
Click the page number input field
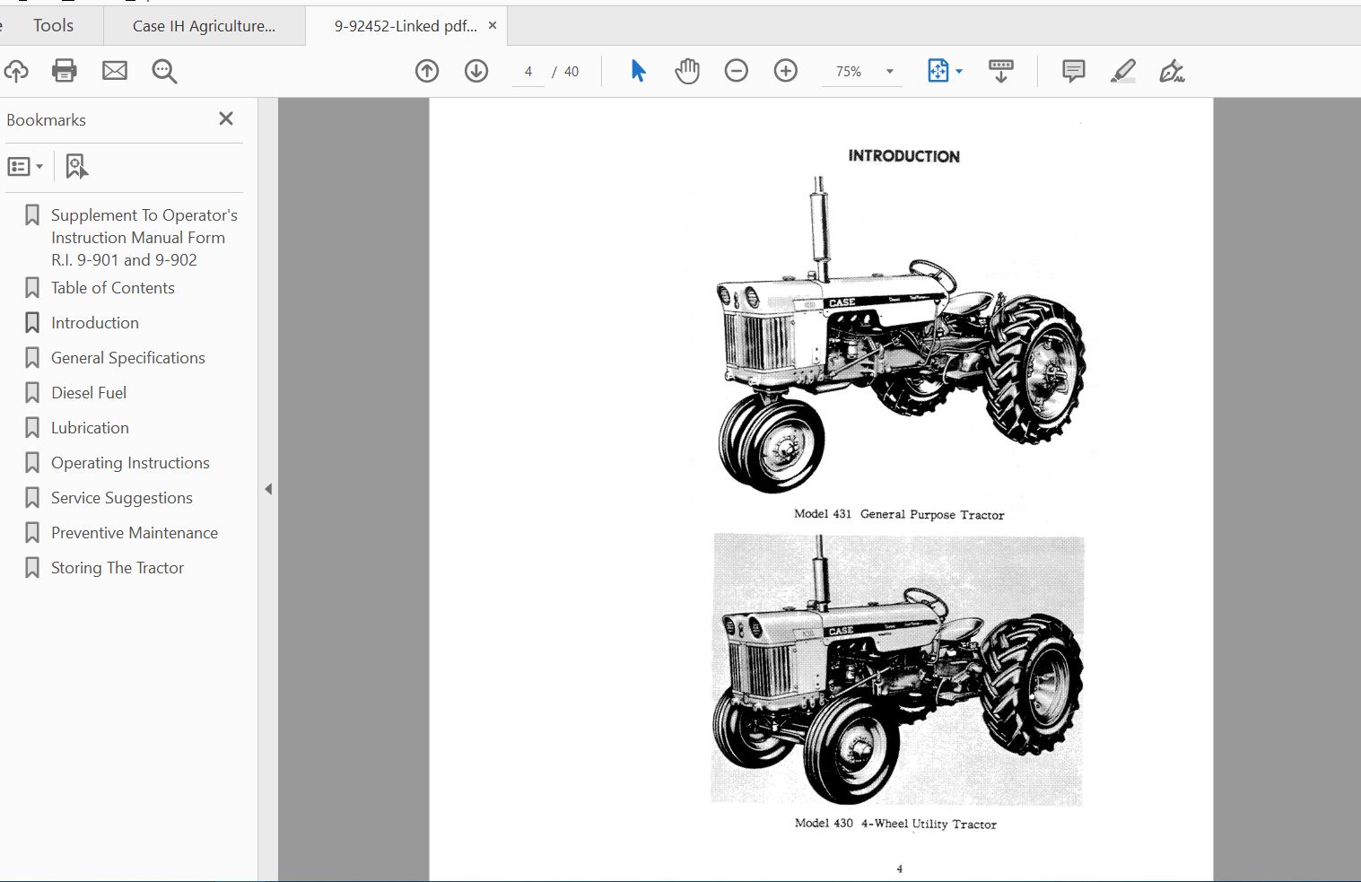pyautogui.click(x=528, y=72)
